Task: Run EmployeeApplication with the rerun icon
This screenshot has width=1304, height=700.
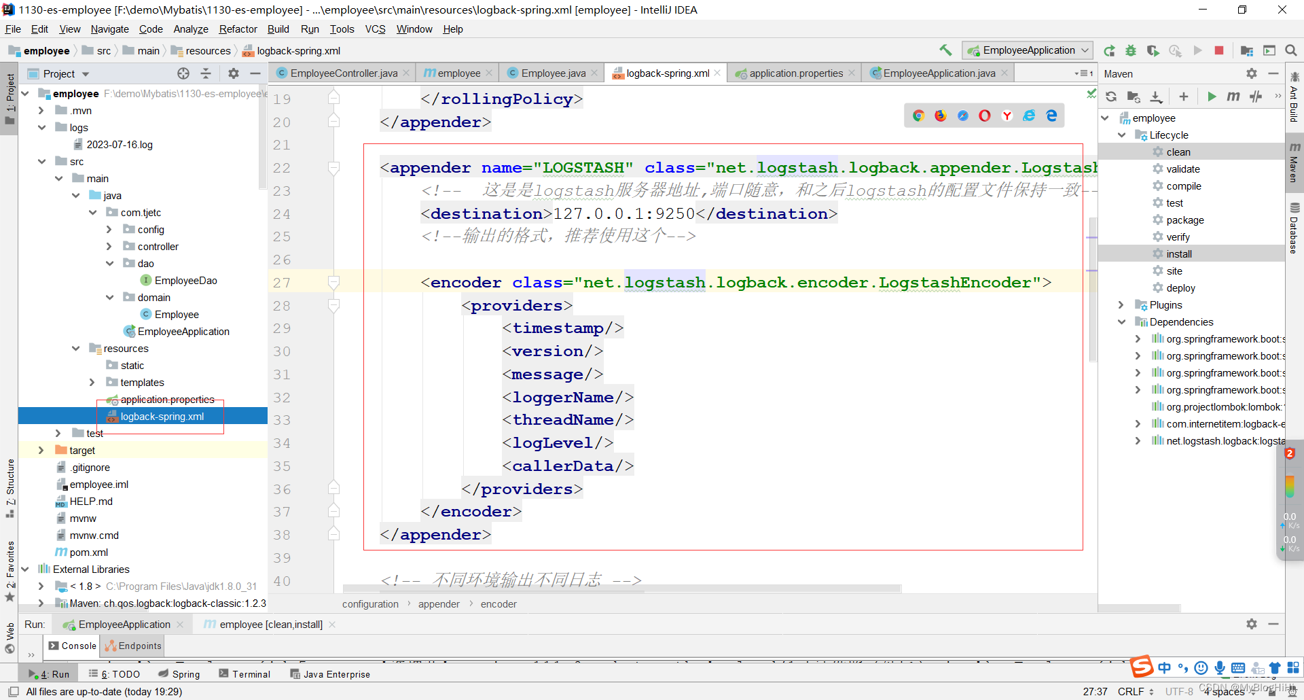Action: pos(1109,50)
